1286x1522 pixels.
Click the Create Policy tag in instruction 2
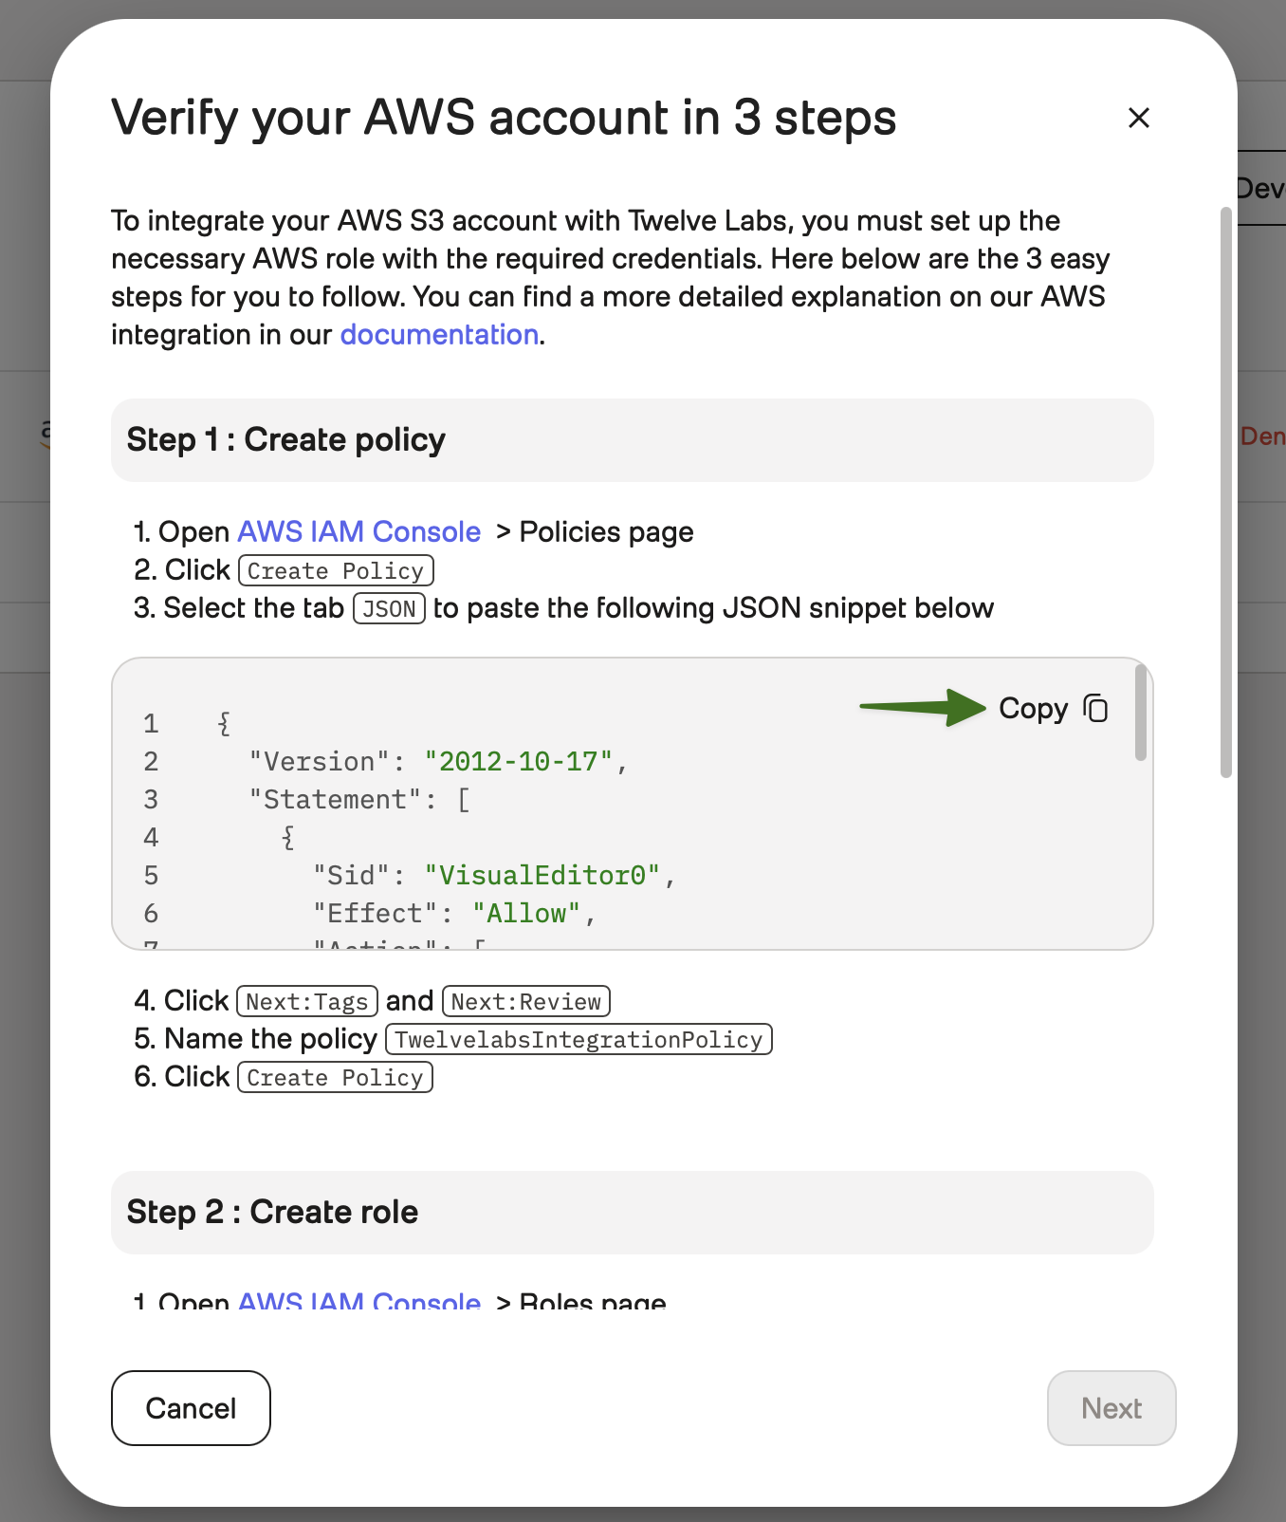pos(336,571)
